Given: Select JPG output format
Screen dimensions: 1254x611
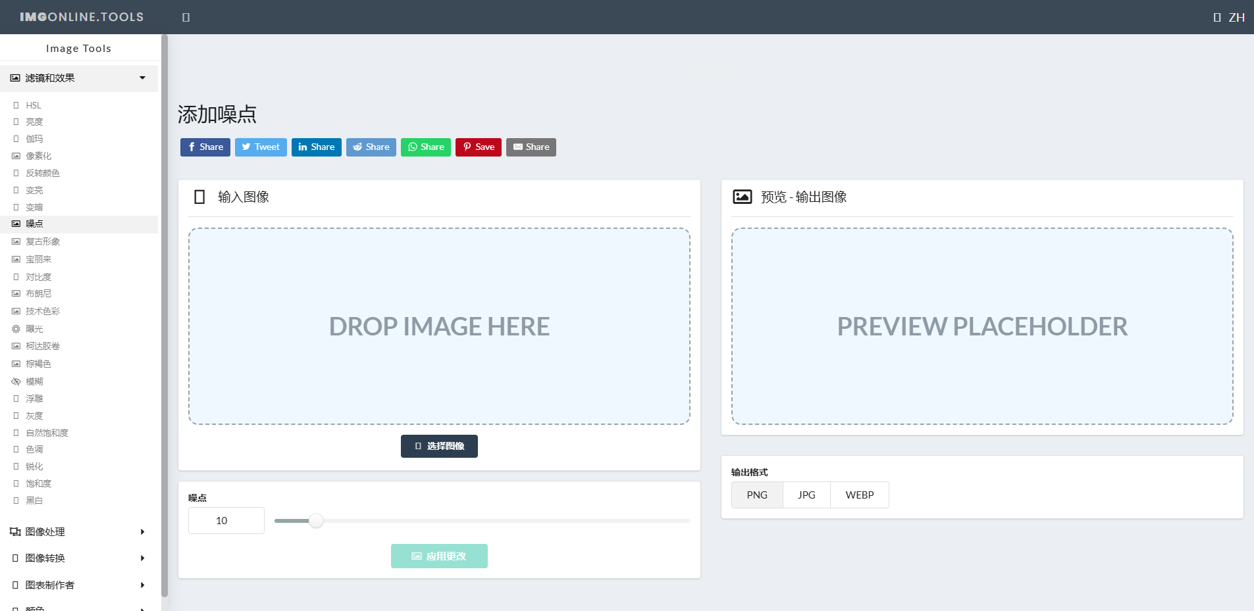Looking at the screenshot, I should (806, 495).
